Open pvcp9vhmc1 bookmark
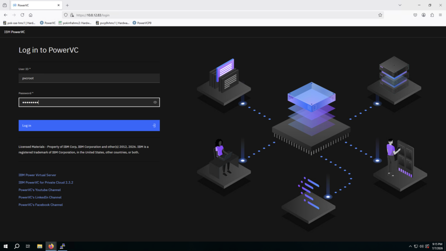Screen dimensions: 446x251 point(113,23)
